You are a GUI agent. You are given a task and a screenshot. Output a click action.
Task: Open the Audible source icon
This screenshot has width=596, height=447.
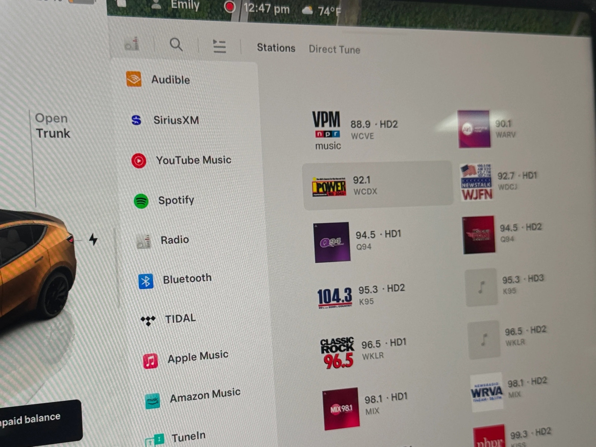(x=134, y=79)
